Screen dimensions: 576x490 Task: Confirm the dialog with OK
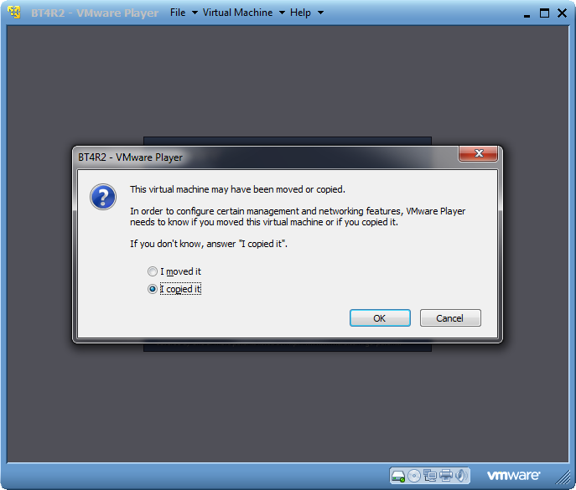click(x=380, y=317)
